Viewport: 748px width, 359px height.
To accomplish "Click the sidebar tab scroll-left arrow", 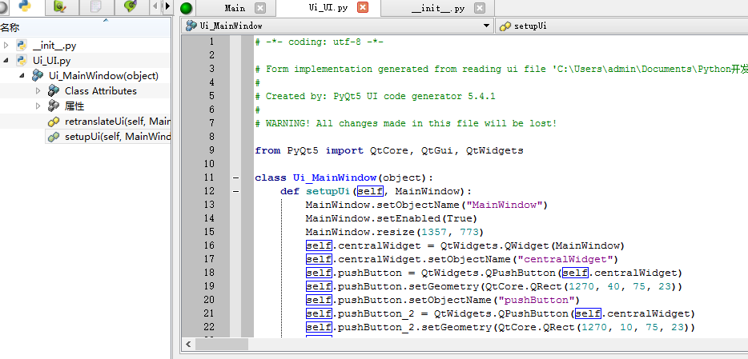I will (155, 7).
